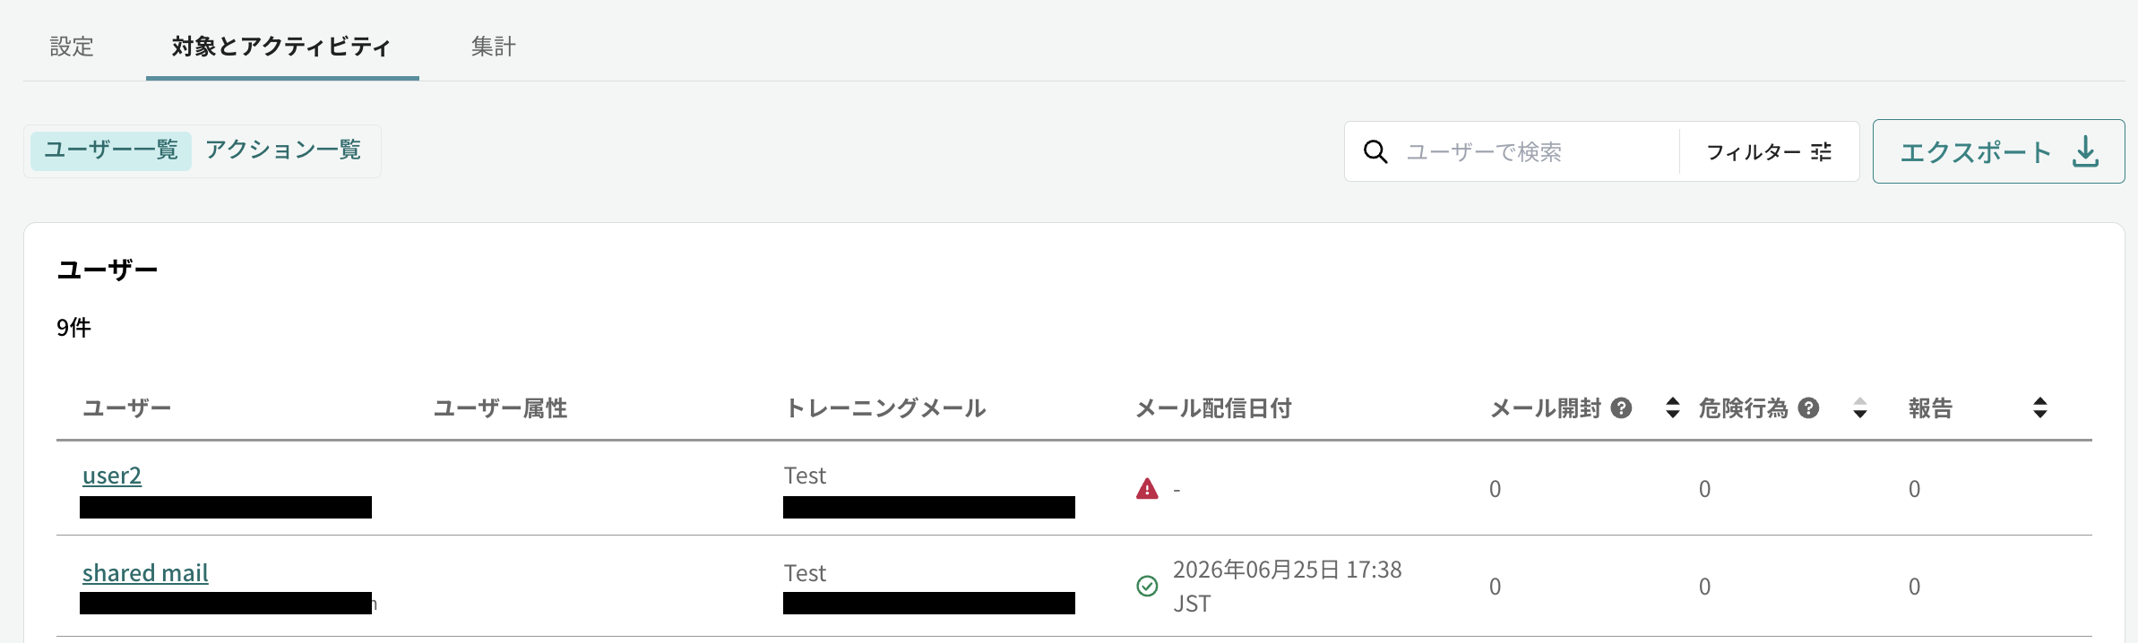Click help icon next to メール開封
This screenshot has width=2138, height=643.
point(1621,408)
